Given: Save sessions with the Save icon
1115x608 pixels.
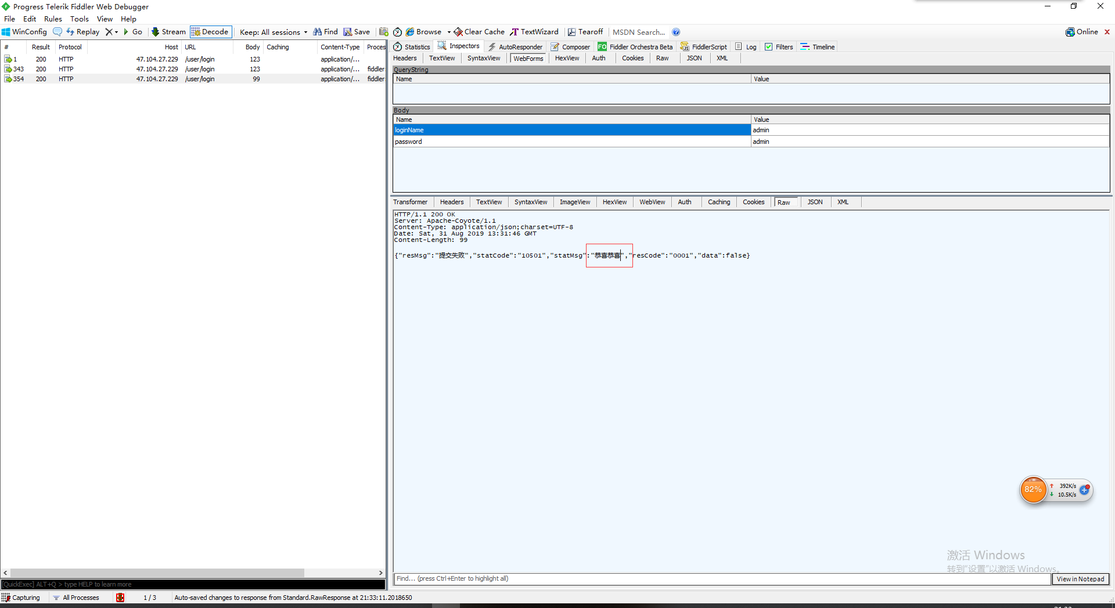Looking at the screenshot, I should (357, 32).
